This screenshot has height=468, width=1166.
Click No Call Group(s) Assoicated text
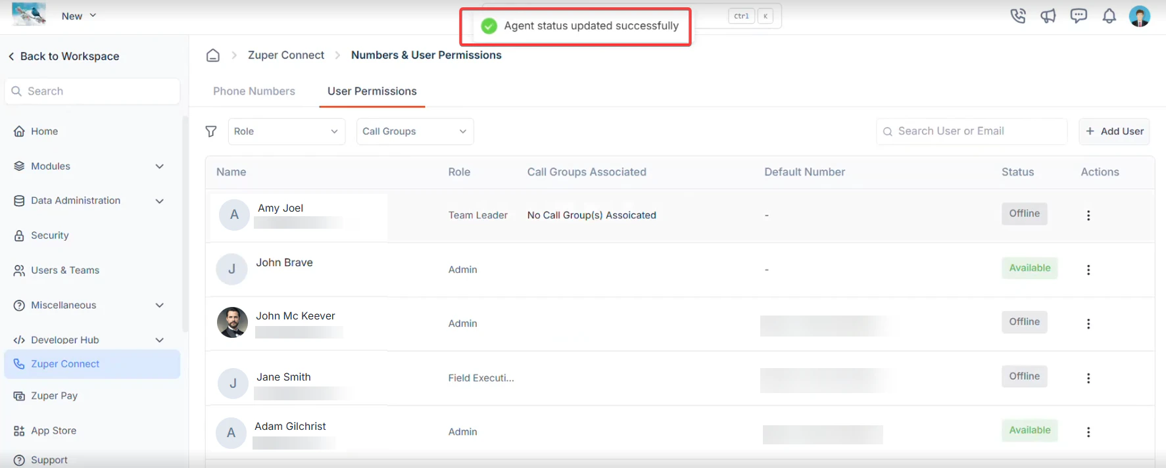[x=592, y=216]
